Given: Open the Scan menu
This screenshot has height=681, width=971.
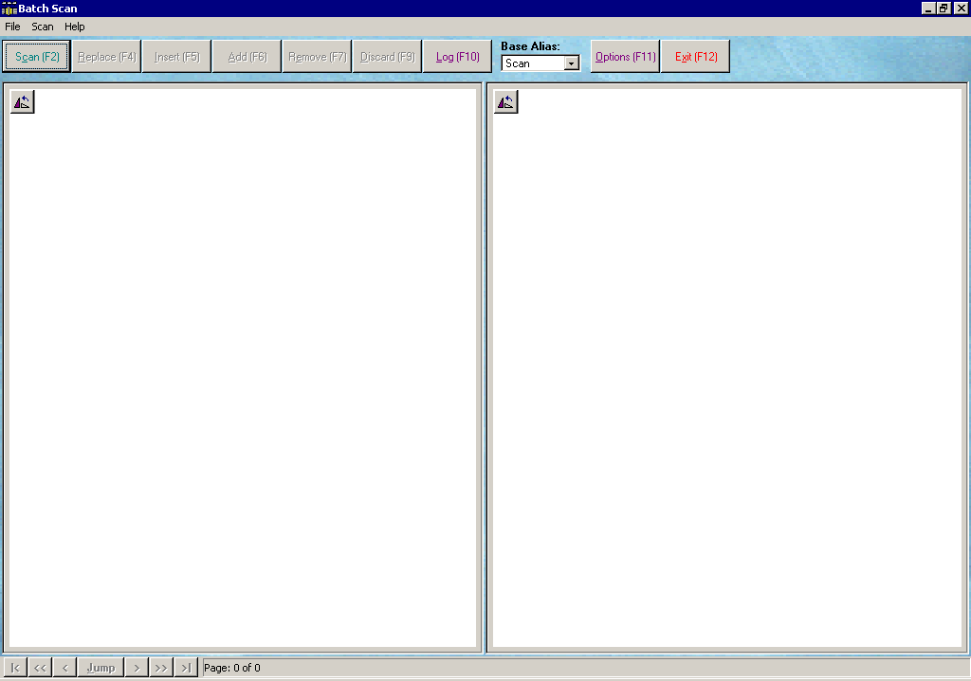Looking at the screenshot, I should pos(42,27).
